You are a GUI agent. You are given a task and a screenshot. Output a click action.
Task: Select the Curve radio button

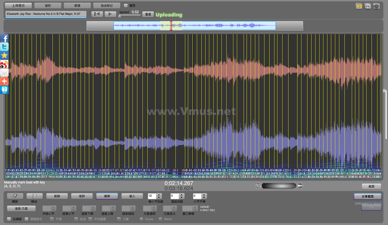(141, 219)
